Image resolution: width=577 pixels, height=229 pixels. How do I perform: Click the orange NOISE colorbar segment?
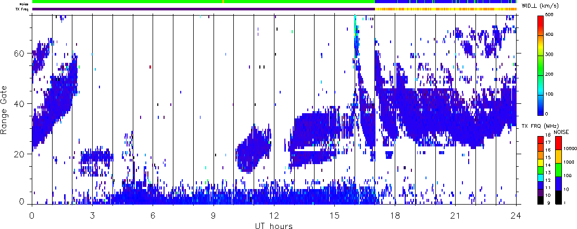[558, 157]
